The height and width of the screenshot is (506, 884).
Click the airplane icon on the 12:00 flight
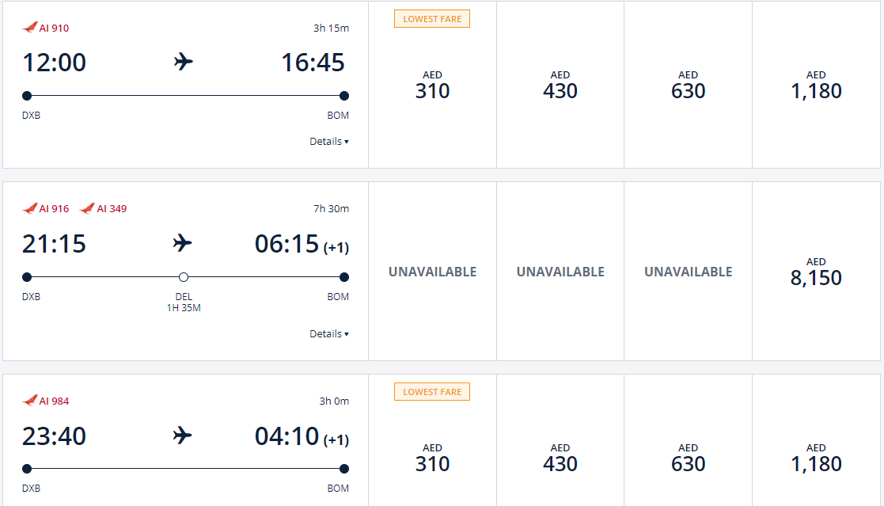pyautogui.click(x=184, y=62)
